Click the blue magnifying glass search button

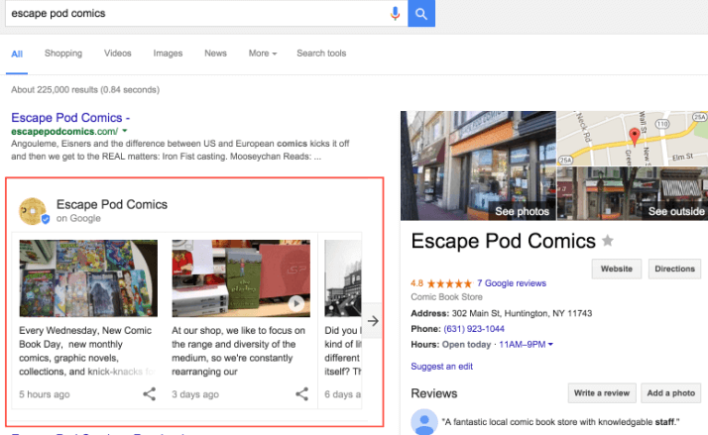point(421,14)
